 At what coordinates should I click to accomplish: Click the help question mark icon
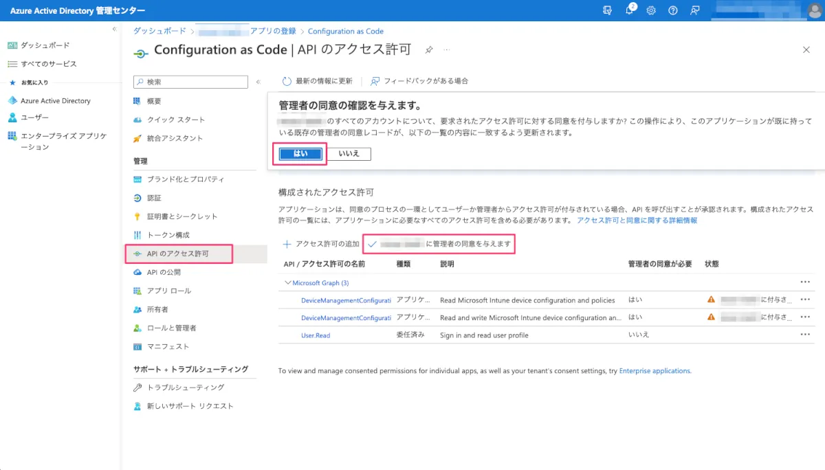[x=673, y=10]
